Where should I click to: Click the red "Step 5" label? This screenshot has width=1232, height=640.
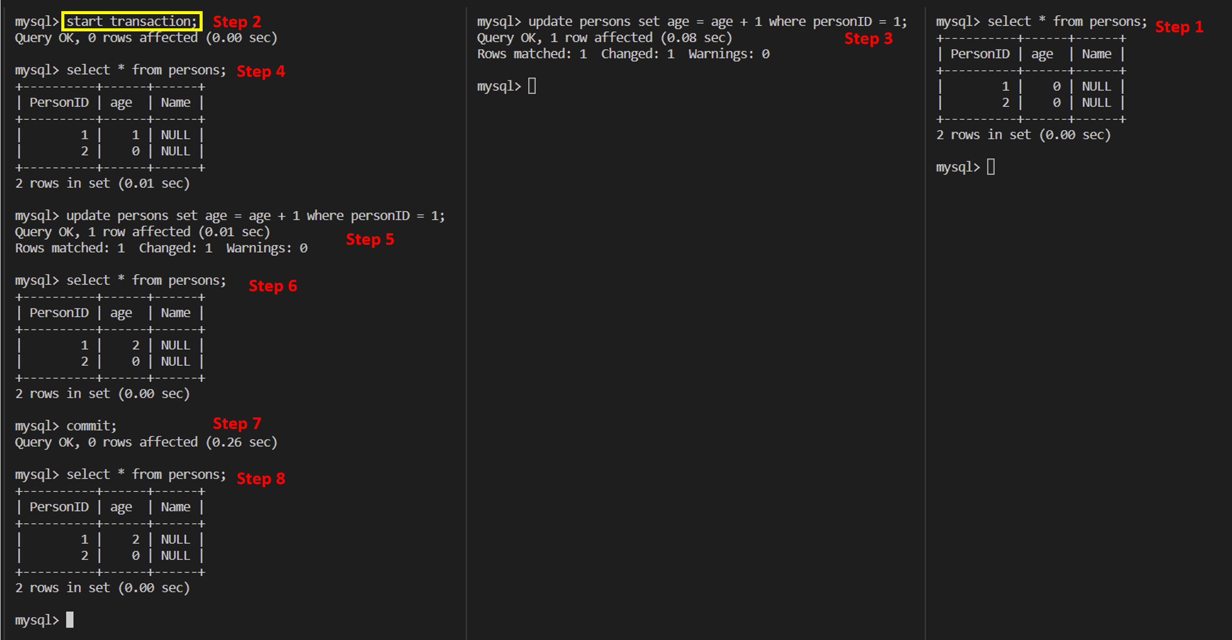(370, 239)
